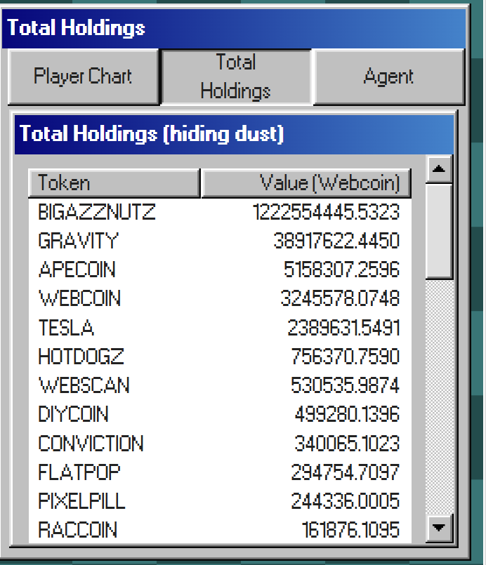
Task: Click the value 530535.9874
Action: point(346,385)
